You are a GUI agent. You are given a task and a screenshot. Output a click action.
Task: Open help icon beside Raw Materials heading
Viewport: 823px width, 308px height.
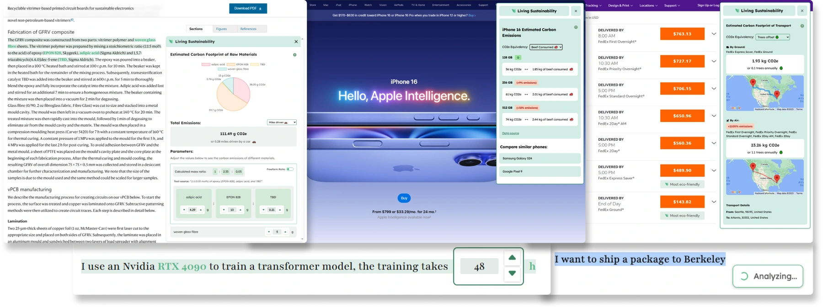coord(295,55)
